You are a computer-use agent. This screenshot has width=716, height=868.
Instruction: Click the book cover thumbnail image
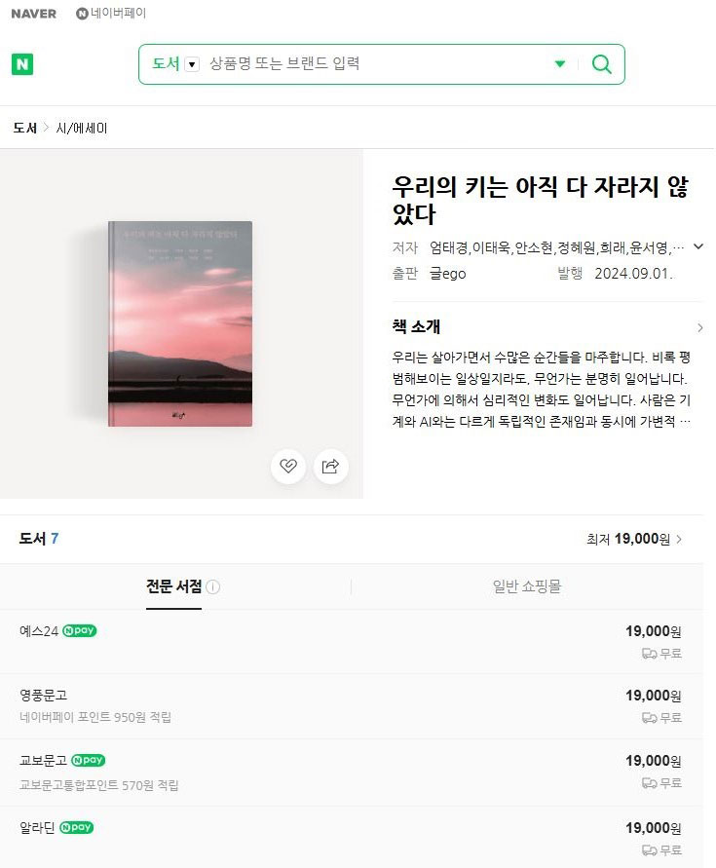(x=180, y=323)
